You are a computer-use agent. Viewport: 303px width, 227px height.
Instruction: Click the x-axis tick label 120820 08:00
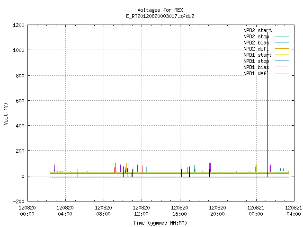(103, 211)
